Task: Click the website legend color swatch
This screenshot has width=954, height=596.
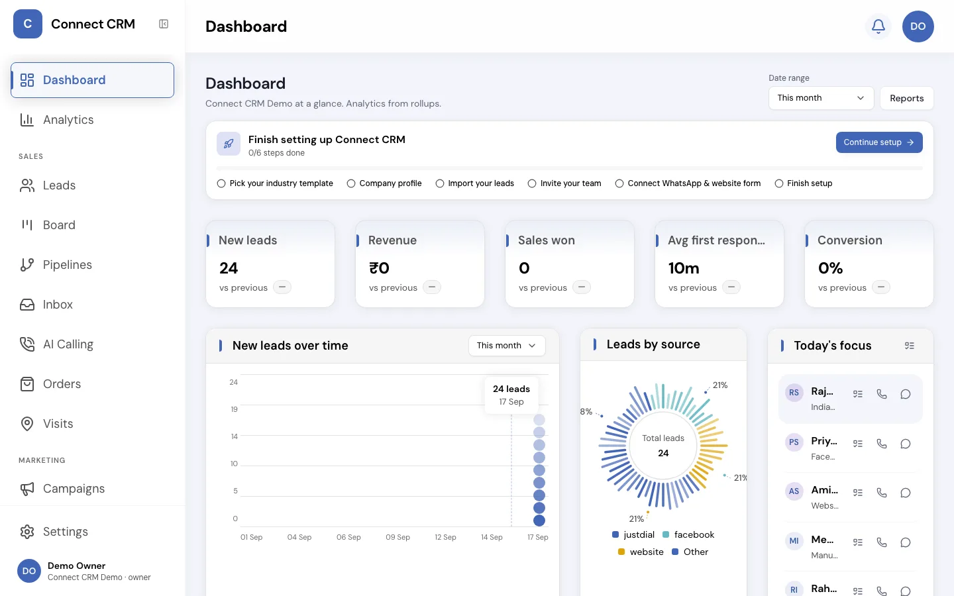Action: tap(621, 552)
